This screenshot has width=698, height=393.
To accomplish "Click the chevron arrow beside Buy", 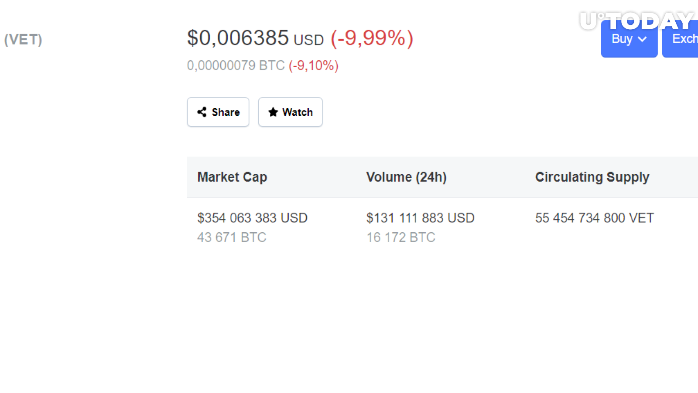I will pyautogui.click(x=642, y=39).
